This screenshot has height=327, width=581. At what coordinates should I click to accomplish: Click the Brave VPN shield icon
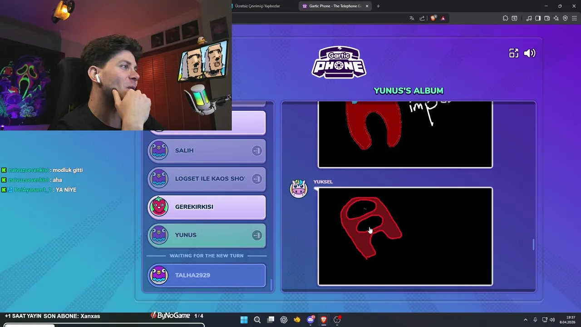(565, 18)
